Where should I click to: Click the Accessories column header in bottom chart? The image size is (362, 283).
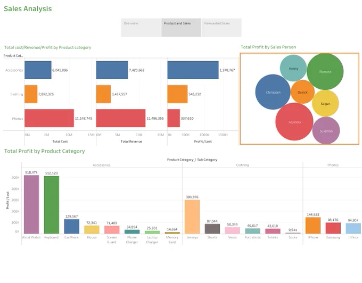[102, 165]
